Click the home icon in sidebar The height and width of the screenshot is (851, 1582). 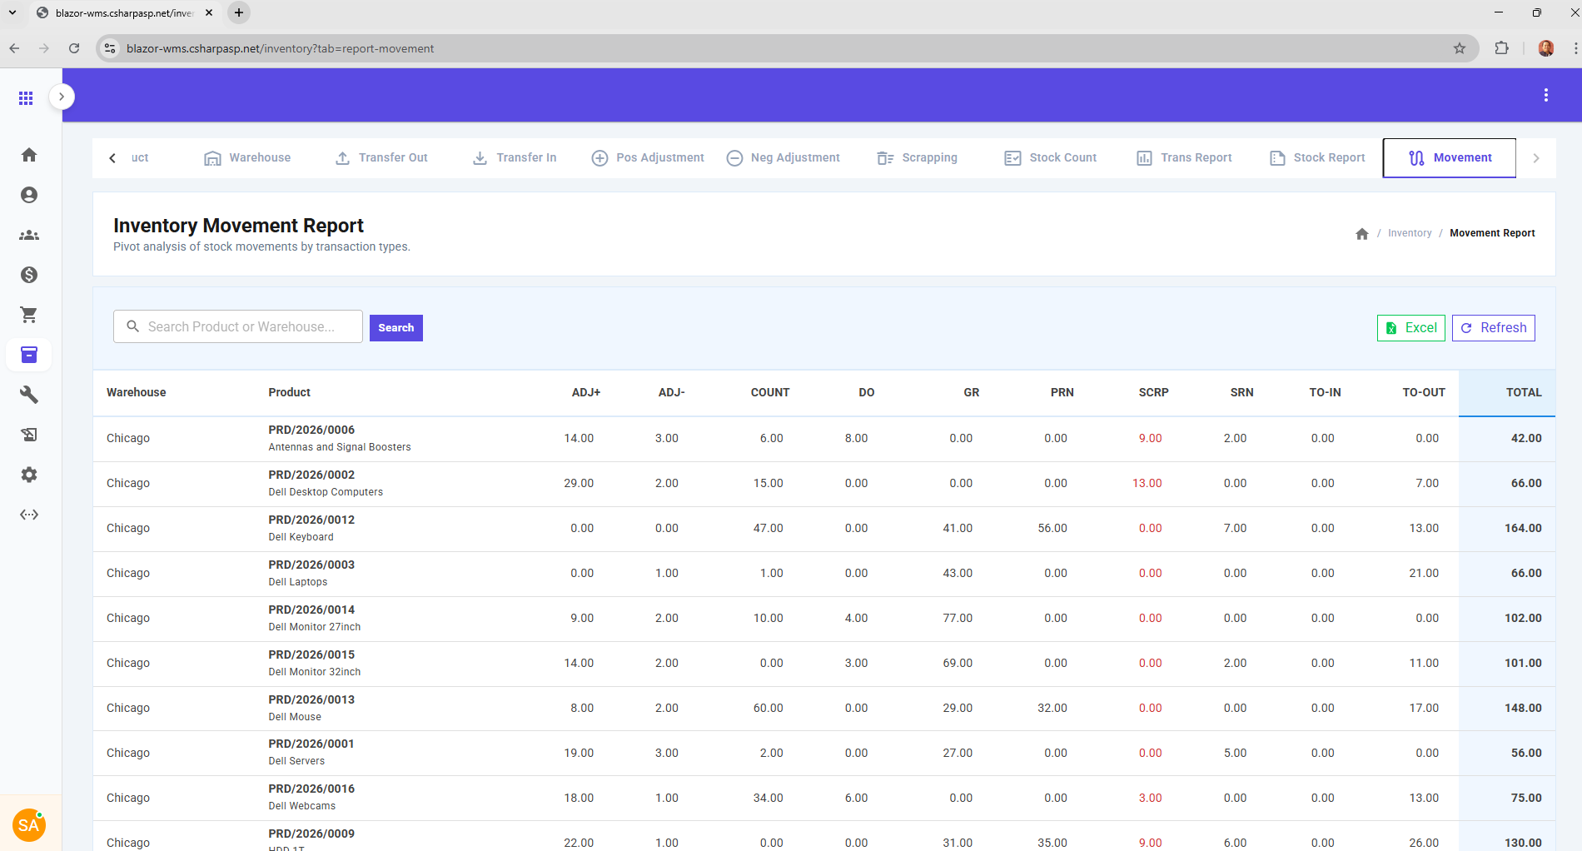(x=29, y=155)
